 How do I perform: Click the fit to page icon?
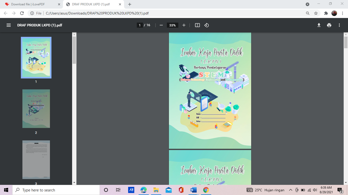[197, 25]
